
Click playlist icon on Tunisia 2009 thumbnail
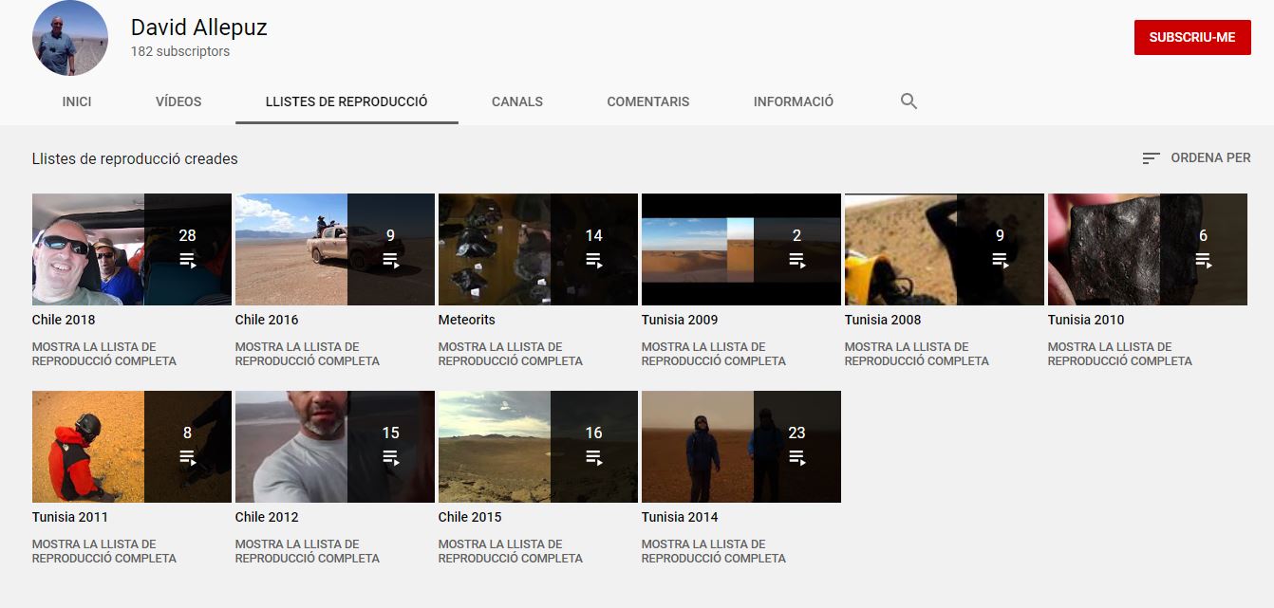(796, 259)
